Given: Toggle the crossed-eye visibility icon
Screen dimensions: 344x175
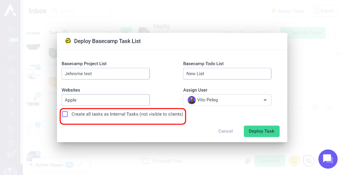Looking at the screenshot, I should (308, 161).
